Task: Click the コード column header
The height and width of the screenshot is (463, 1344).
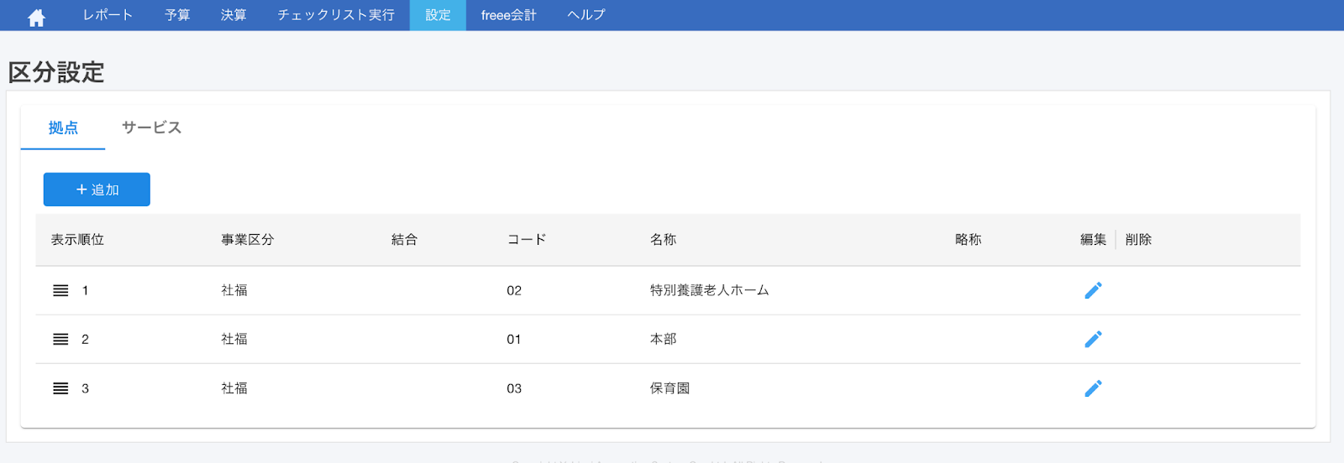Action: [x=527, y=240]
